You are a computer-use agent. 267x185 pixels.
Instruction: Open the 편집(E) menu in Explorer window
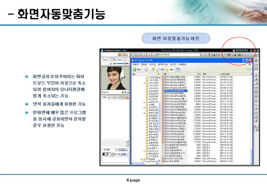pos(144,64)
